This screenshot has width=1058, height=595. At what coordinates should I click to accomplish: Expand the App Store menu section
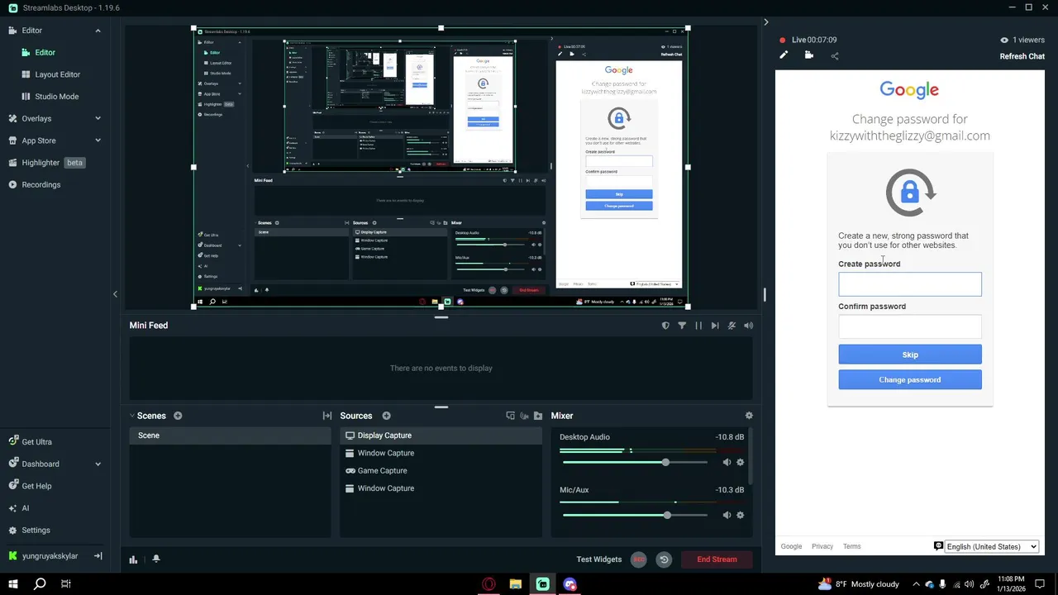98,140
